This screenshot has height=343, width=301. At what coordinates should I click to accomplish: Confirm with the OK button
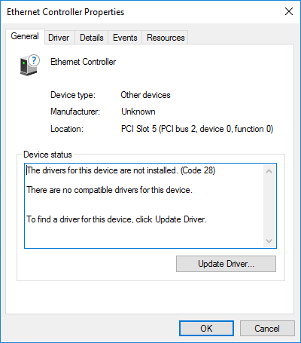point(206,329)
